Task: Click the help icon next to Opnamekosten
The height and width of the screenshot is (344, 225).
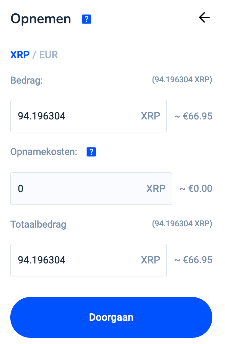Action: pos(91,152)
